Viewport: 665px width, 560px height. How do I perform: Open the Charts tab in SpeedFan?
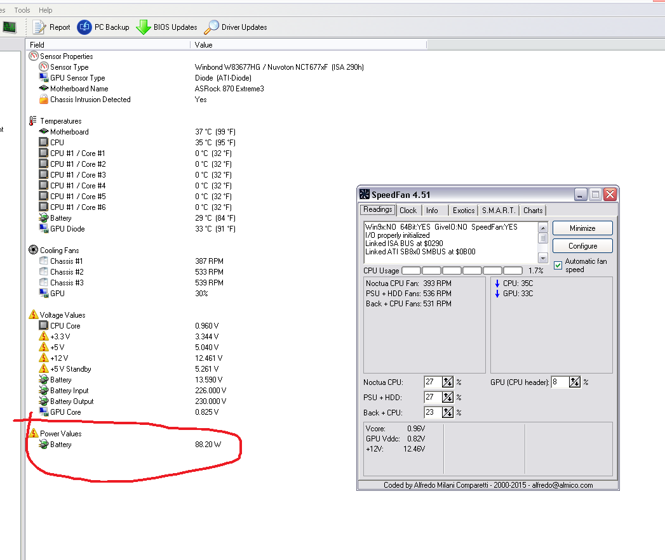(533, 211)
